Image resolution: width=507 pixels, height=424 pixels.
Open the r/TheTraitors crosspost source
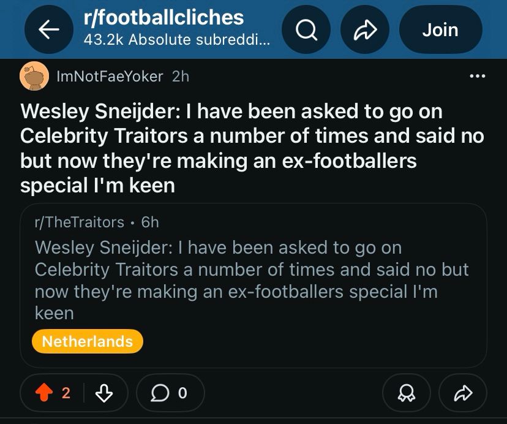click(x=80, y=222)
